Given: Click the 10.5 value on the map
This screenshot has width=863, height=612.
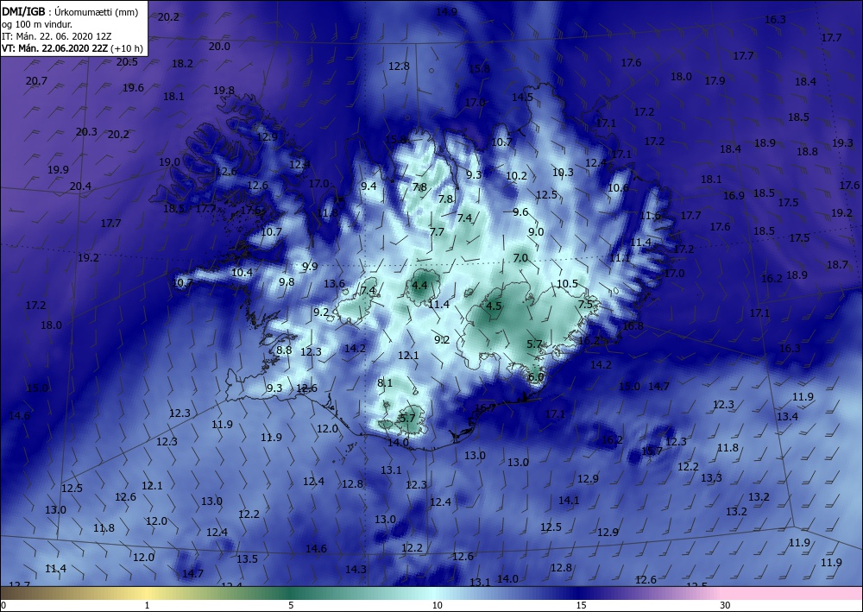Looking at the screenshot, I should 568,283.
